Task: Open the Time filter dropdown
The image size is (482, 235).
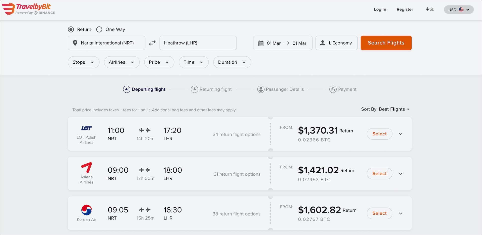Action: click(194, 62)
